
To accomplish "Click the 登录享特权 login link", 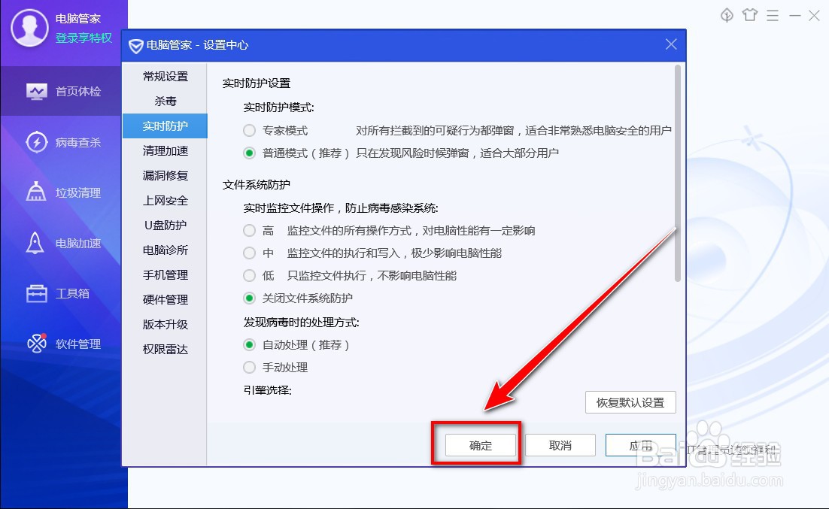I will [84, 38].
